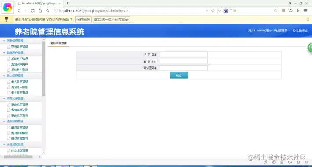Image resolution: width=312 pixels, height=167 pixels.
Task: Open 请假信息管理 sidebar menu item
Action: pos(19,128)
